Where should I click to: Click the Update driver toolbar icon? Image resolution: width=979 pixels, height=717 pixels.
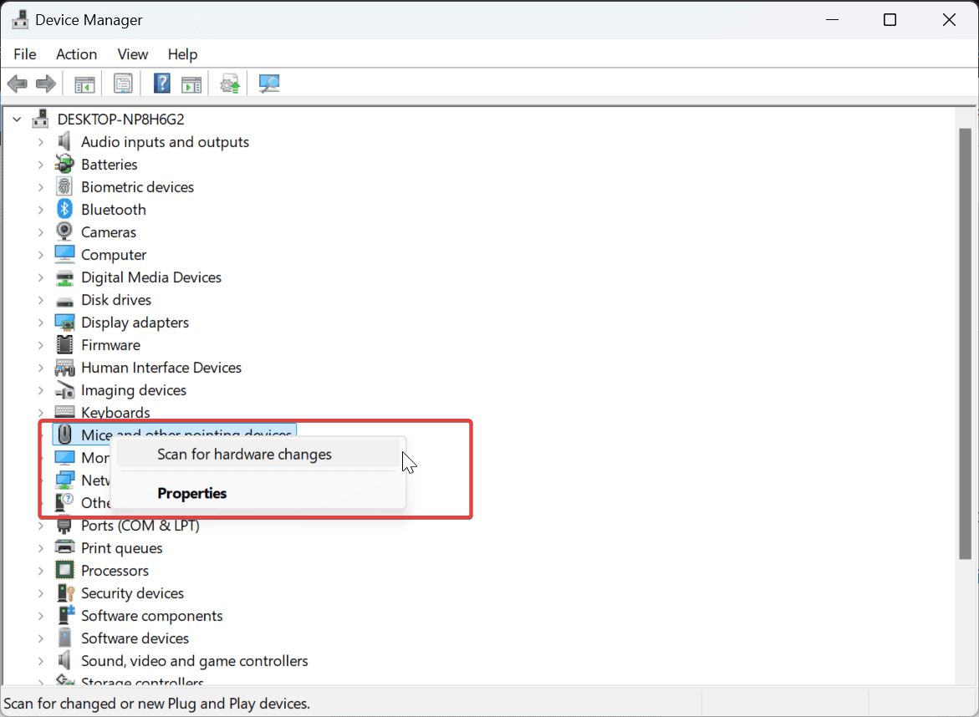point(230,84)
